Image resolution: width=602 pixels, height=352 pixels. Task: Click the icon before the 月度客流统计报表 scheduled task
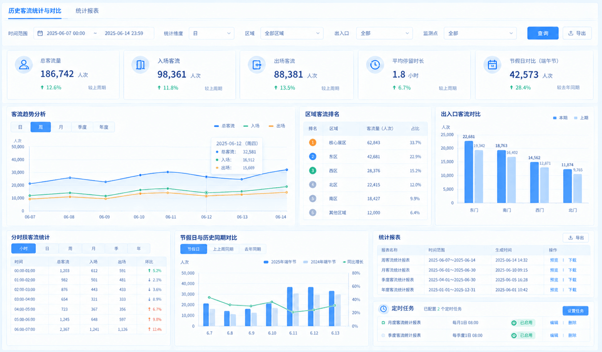point(383,323)
